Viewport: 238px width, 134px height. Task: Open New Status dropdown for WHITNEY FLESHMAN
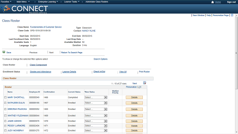[x=96, y=116]
